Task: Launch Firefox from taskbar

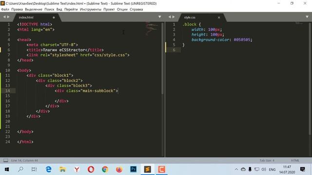Action: coord(119,169)
